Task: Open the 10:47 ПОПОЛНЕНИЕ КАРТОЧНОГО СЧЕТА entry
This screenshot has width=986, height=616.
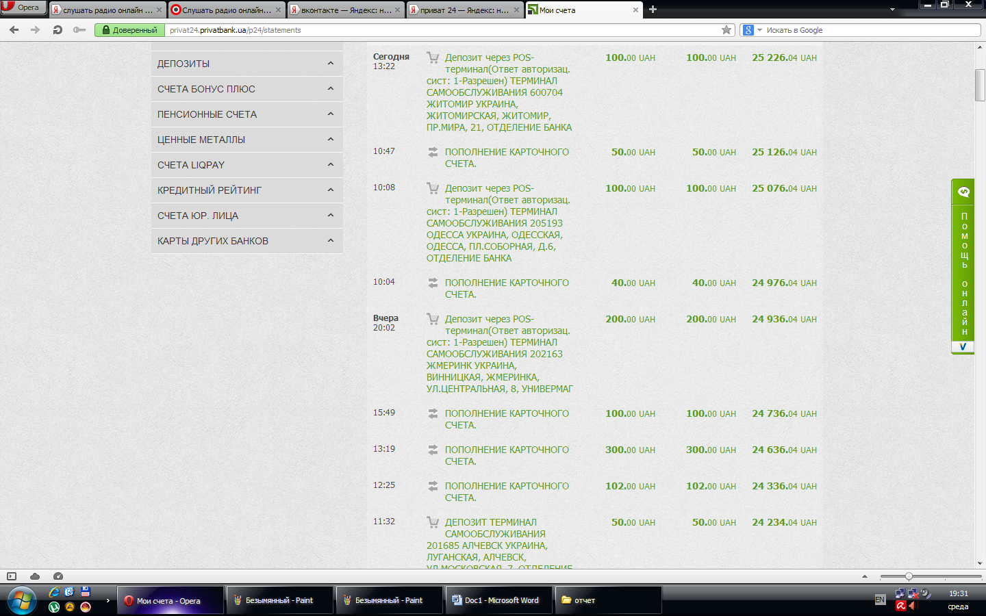Action: tap(507, 157)
